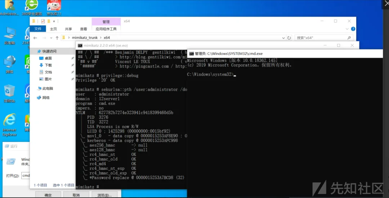Launch Internet Explorer from the desktop
This screenshot has height=198, width=389.
9,125
